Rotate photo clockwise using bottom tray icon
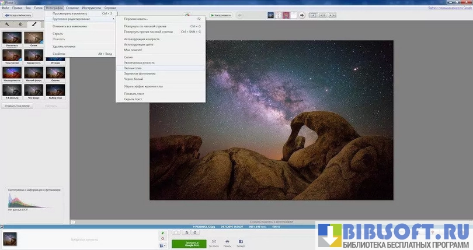 [x=196, y=233]
